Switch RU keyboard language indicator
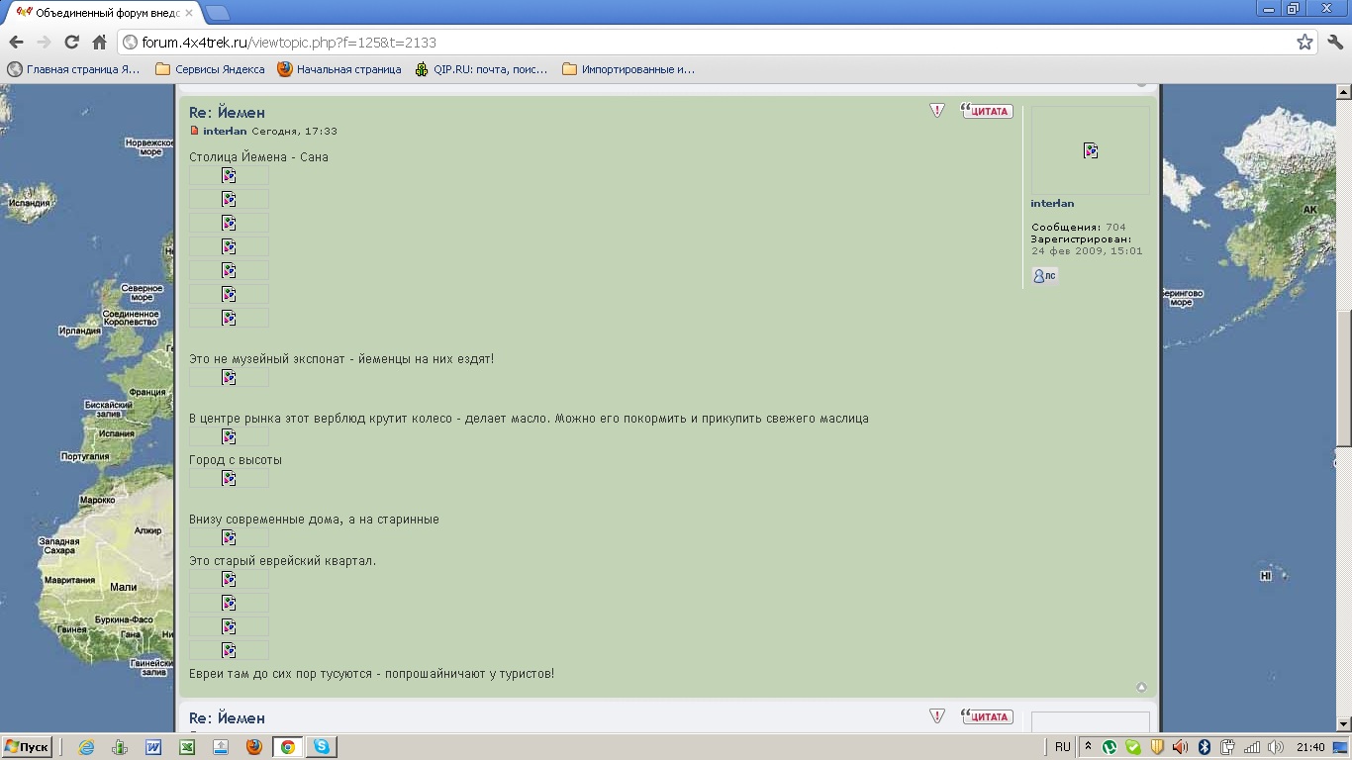 tap(1062, 747)
